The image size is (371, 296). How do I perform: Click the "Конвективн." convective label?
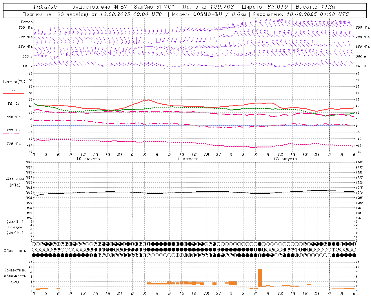[15, 270]
